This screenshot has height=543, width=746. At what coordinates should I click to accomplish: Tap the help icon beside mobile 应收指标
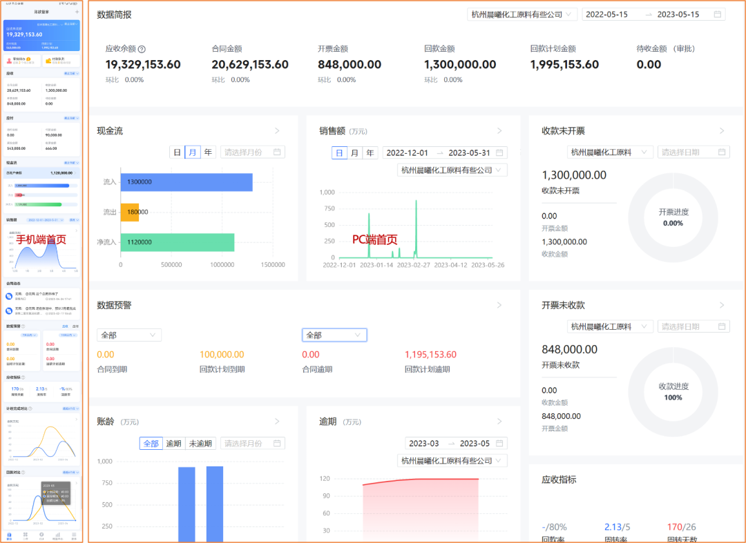(x=23, y=377)
